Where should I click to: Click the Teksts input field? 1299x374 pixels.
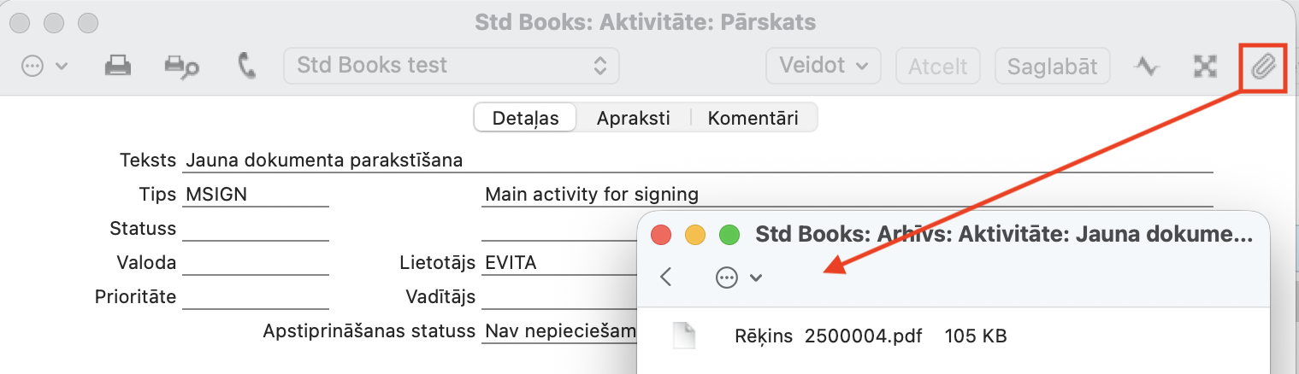[698, 160]
